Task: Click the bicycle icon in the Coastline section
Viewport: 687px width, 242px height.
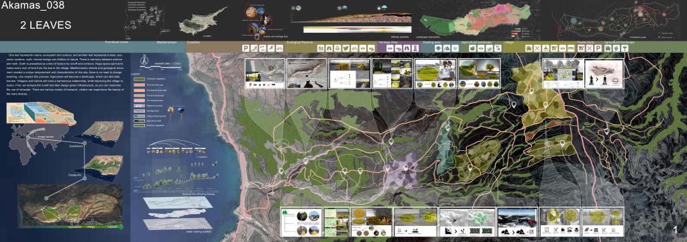Action: click(280, 48)
